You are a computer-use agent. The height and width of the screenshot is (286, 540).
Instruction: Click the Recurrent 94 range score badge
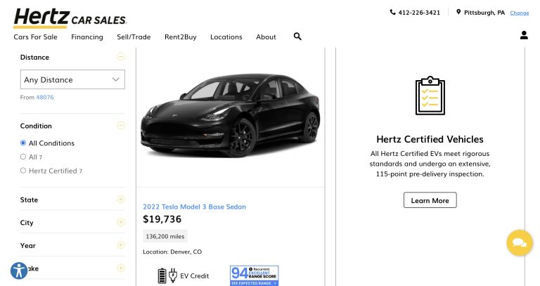click(254, 275)
